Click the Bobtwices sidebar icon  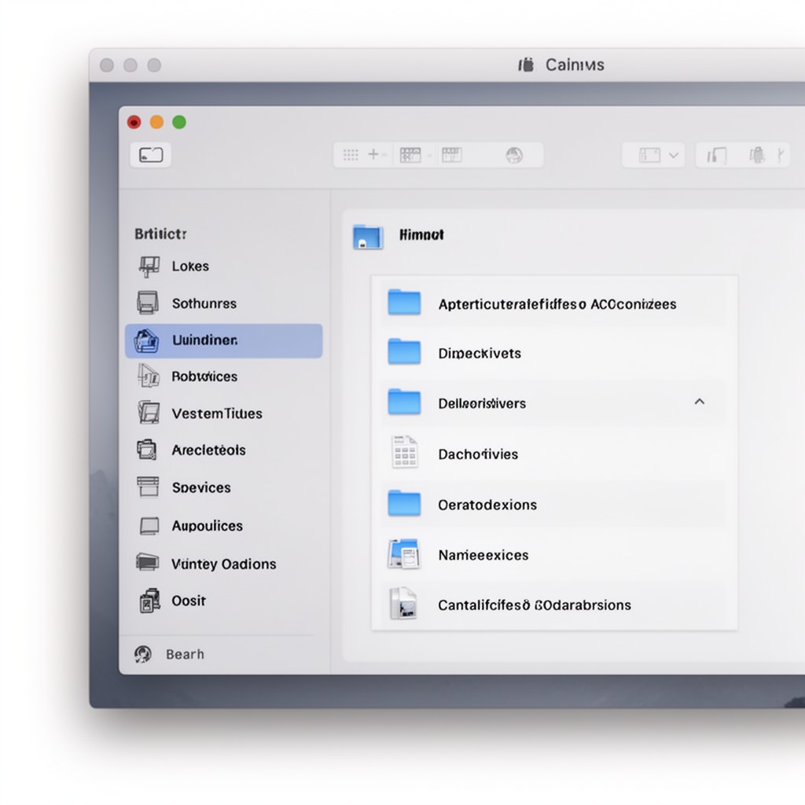point(149,376)
